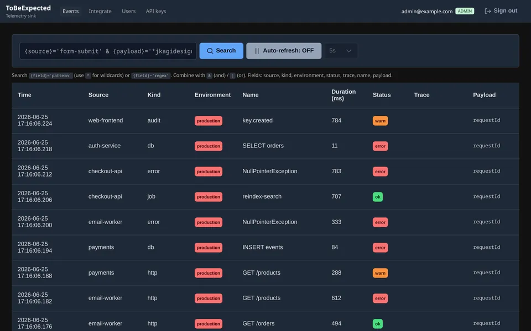This screenshot has height=331, width=531.
Task: Click duration 333 cell
Action: coord(336,222)
